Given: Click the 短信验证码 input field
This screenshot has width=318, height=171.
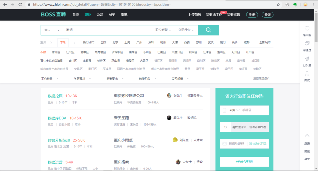Looking at the screenshot, I should point(236,144).
